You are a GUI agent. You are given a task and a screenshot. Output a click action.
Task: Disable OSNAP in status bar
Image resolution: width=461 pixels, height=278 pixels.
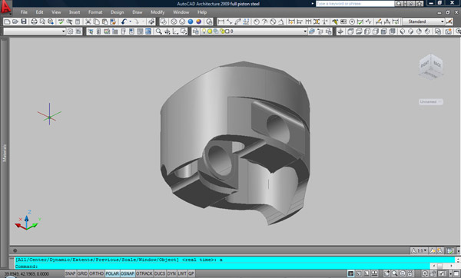(128, 273)
